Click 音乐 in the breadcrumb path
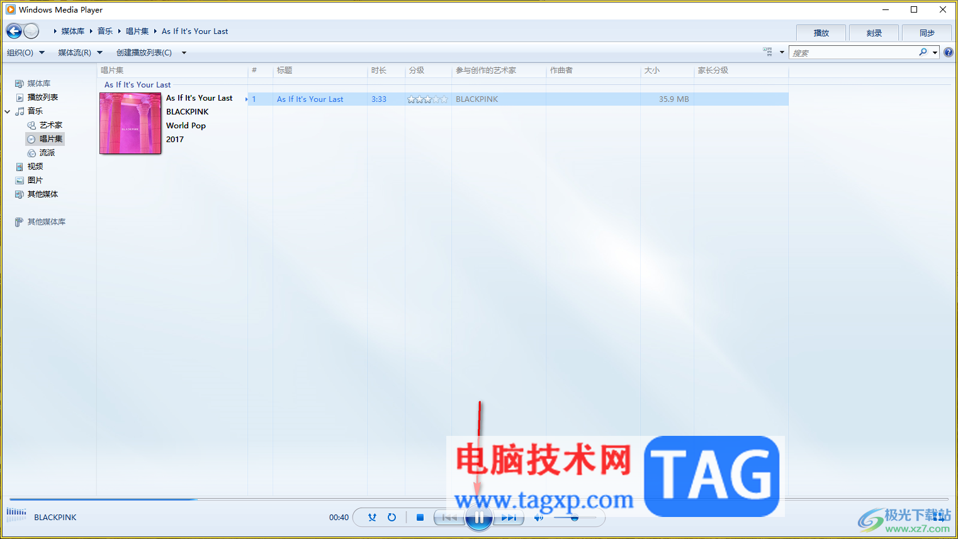The height and width of the screenshot is (539, 958). coord(105,31)
